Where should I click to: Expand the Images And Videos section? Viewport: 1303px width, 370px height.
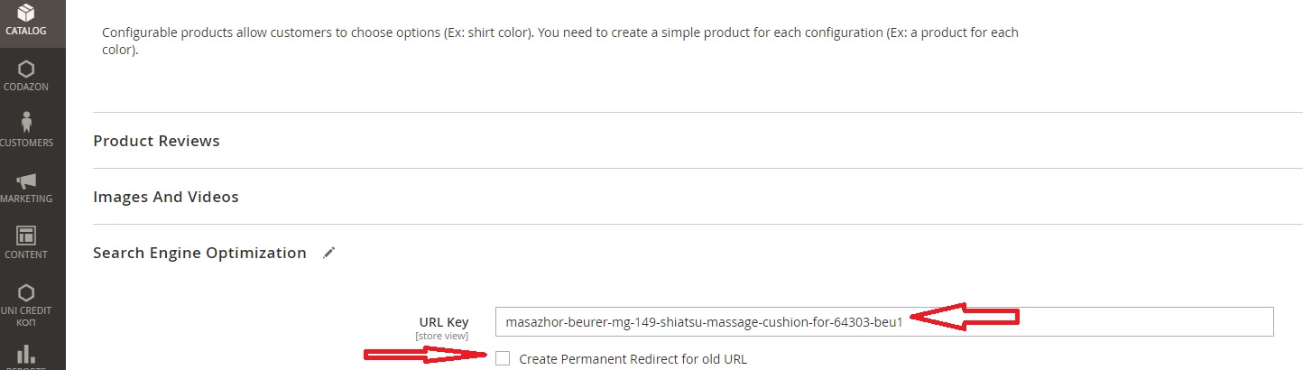click(x=166, y=197)
